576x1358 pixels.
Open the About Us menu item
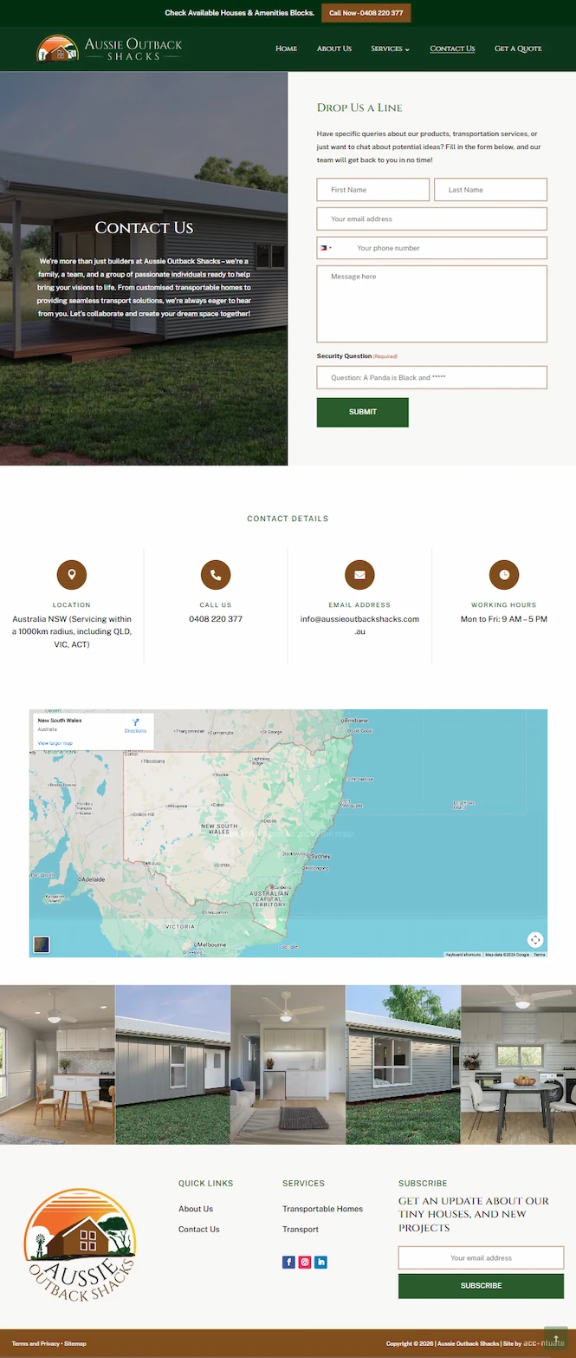(334, 49)
